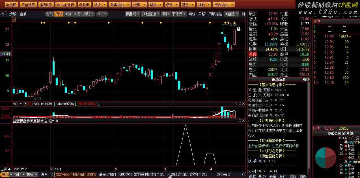This screenshot has height=178, width=360.
Task: Click the 日线 down arrow at bottom-left
Action: 9,169
